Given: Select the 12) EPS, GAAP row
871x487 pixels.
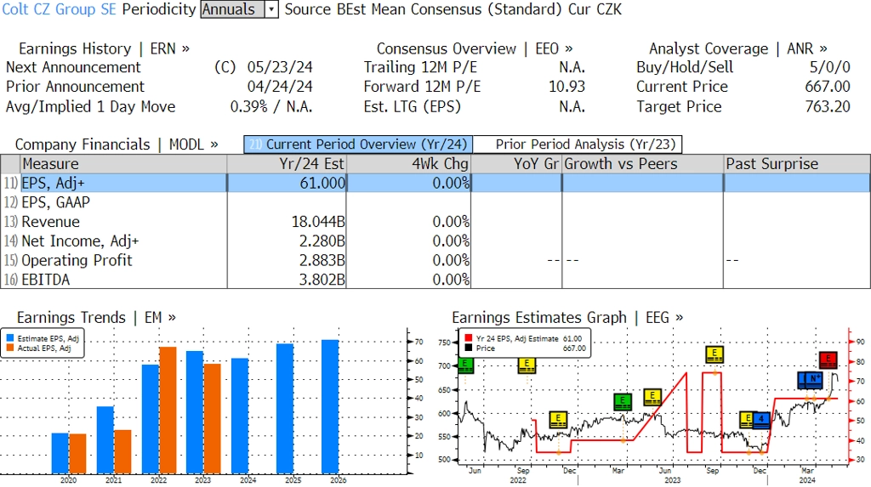Looking at the screenshot, I should [435, 202].
